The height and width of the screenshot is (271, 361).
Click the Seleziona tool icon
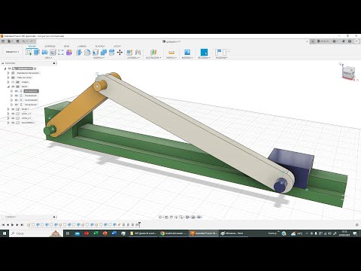click(204, 52)
